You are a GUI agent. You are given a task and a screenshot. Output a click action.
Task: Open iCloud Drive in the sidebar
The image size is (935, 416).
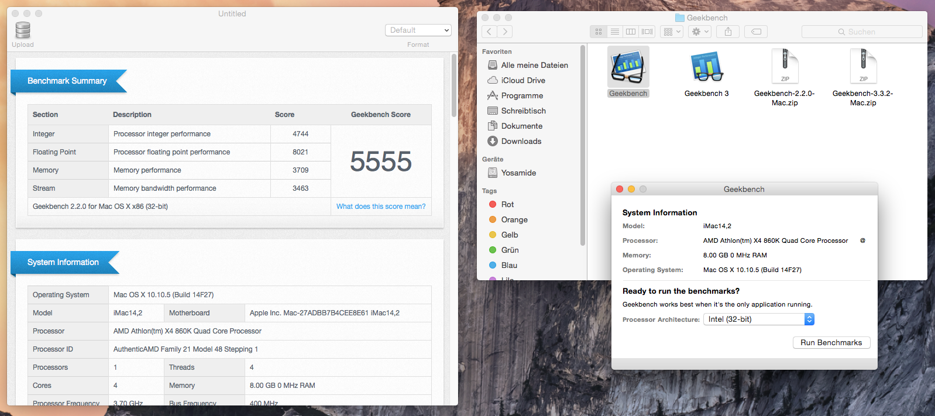[522, 80]
